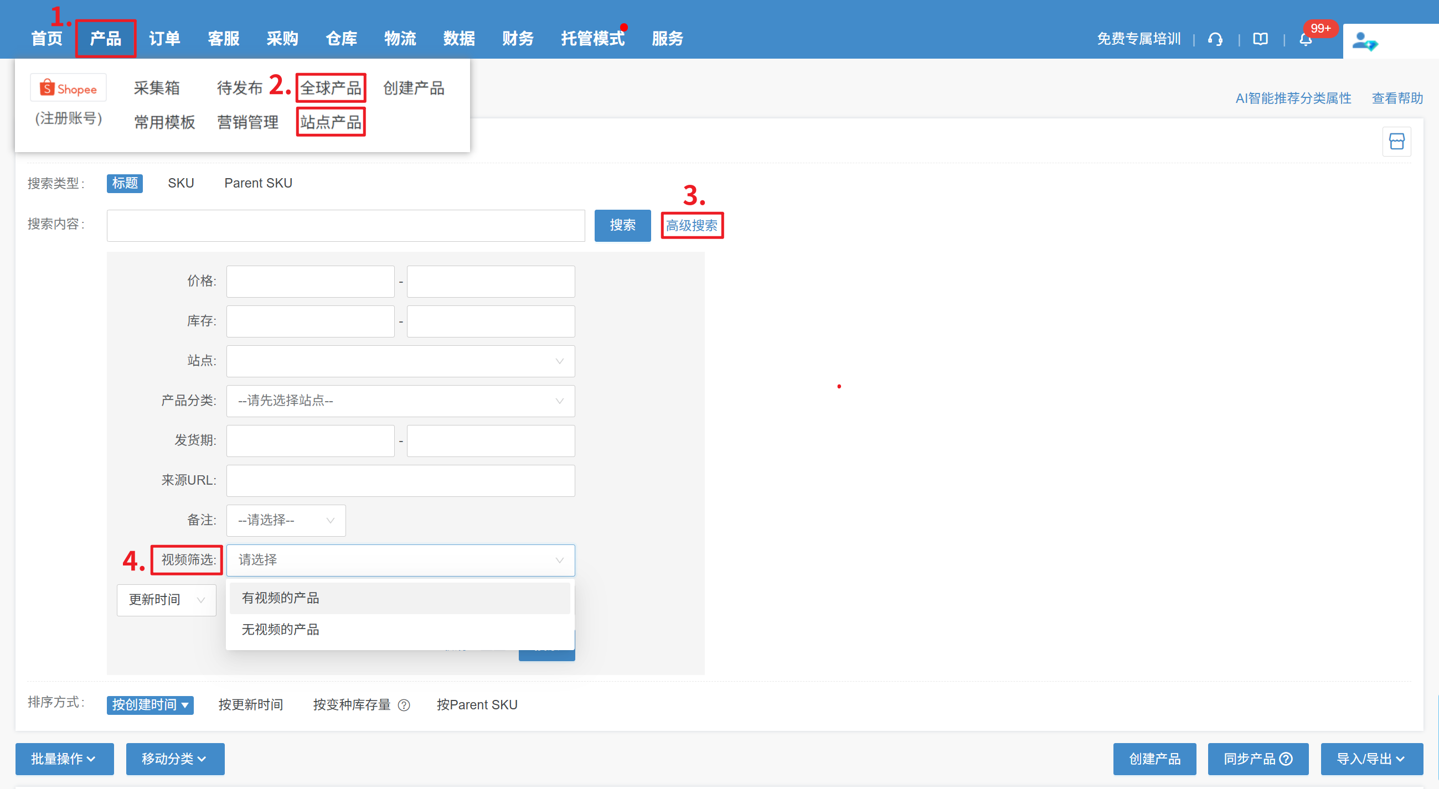
Task: Open the 导入/导出 dropdown button
Action: (1371, 759)
